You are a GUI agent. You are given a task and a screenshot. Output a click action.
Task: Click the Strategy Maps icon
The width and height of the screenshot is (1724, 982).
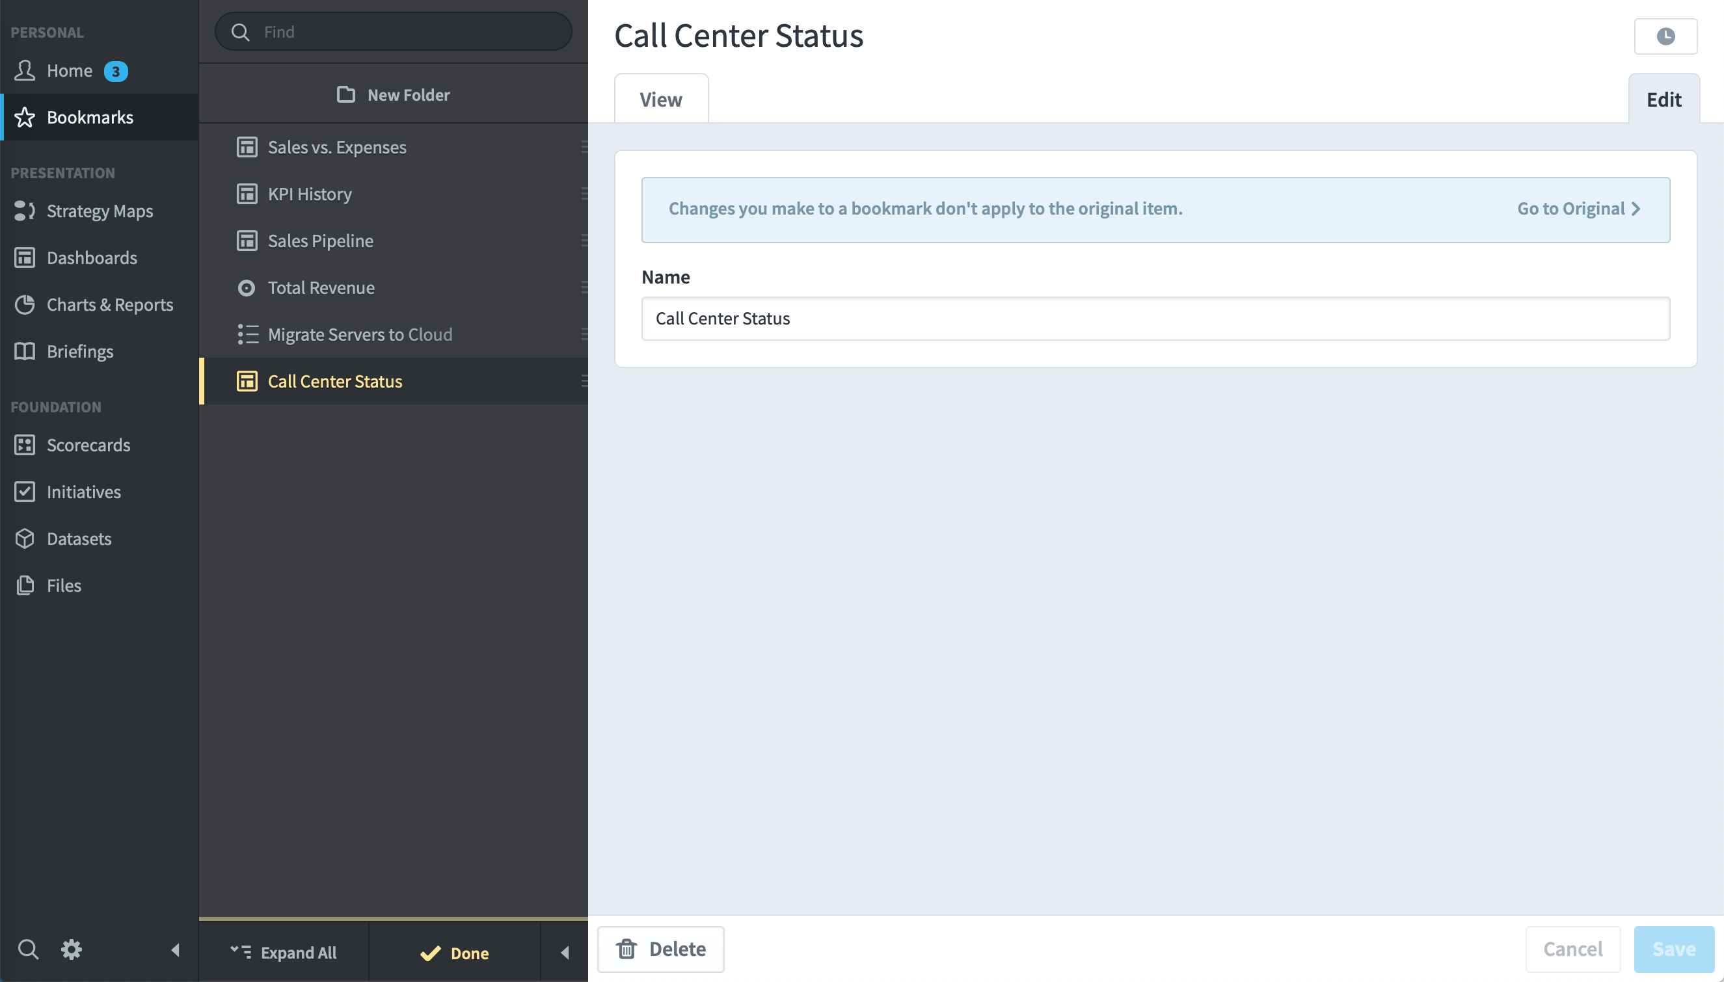point(25,211)
